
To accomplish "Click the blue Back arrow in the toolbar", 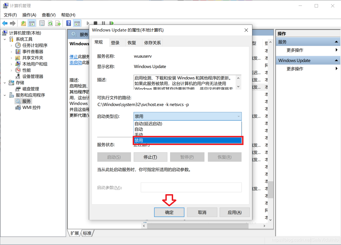I will pyautogui.click(x=5, y=23).
